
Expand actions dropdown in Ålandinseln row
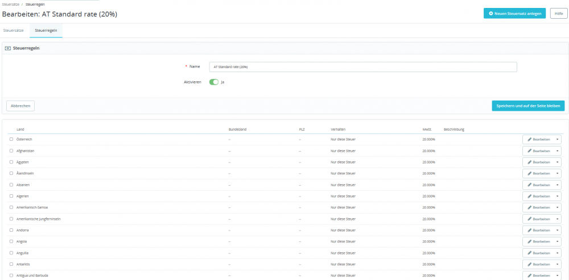click(557, 173)
